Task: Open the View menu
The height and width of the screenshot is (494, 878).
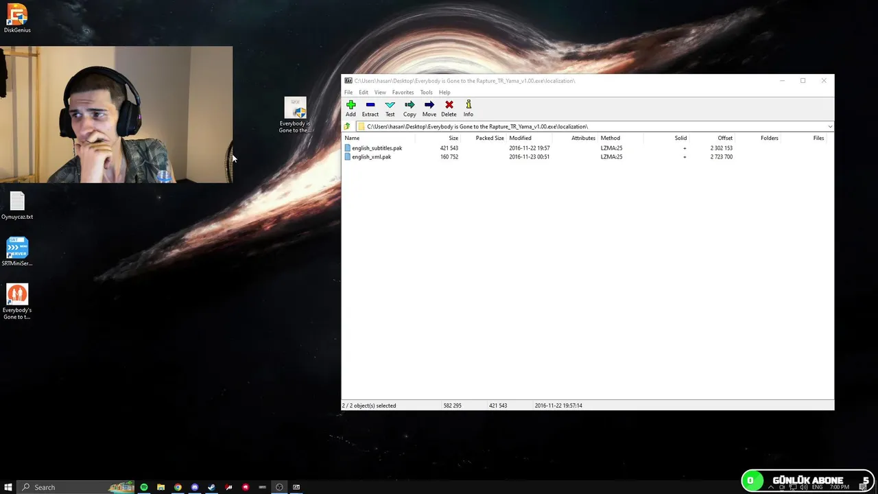Action: [380, 92]
